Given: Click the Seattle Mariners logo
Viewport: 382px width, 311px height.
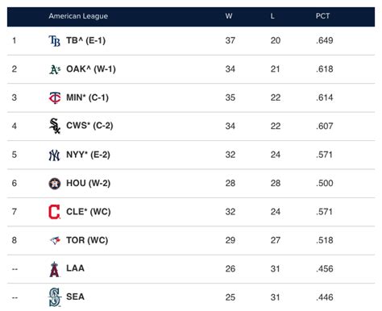Looking at the screenshot, I should point(55,297).
